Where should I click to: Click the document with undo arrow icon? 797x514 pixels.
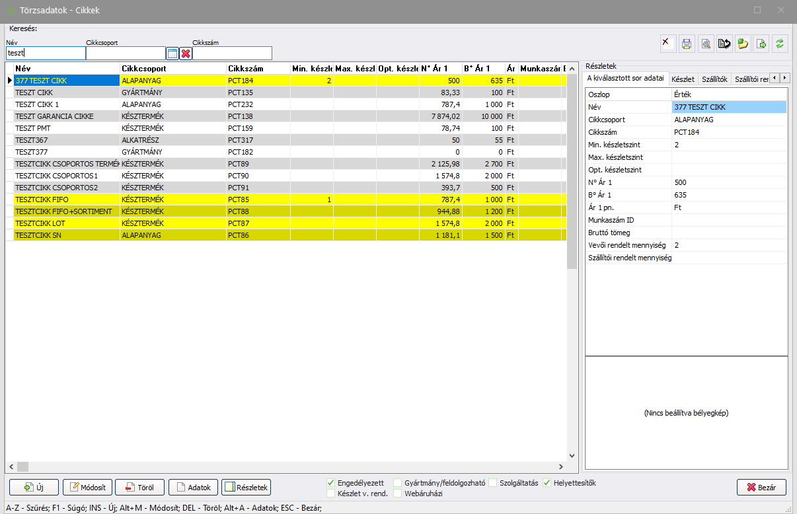724,44
